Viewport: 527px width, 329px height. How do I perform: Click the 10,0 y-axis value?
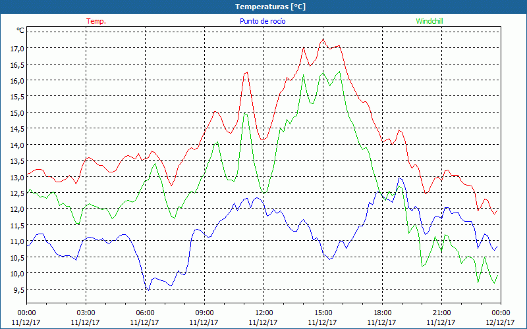pyautogui.click(x=17, y=273)
